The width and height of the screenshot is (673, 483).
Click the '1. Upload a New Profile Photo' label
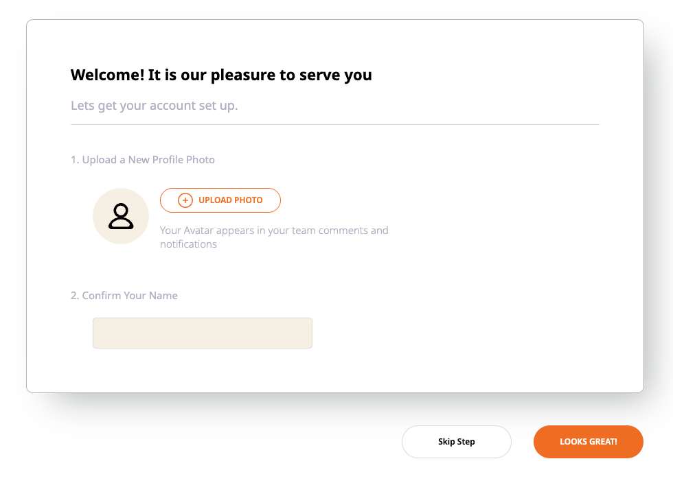click(143, 160)
